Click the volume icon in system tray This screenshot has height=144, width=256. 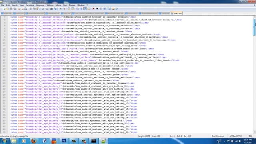[x=240, y=141]
